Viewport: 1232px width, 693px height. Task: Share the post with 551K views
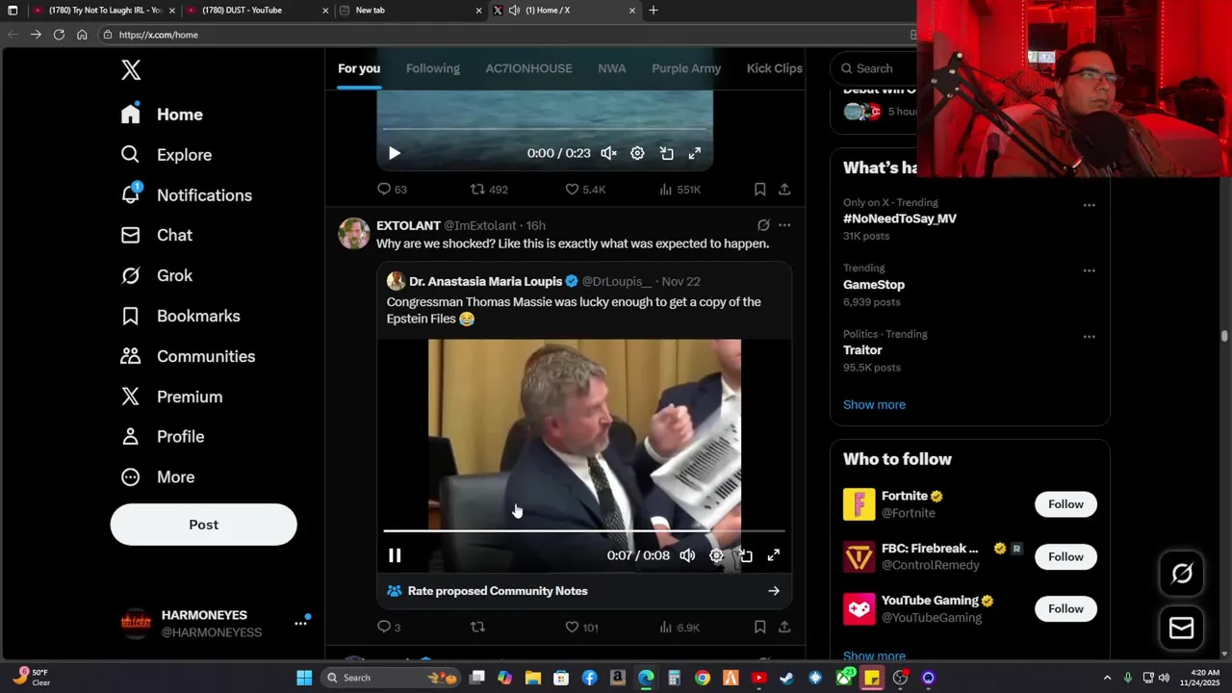tap(784, 190)
